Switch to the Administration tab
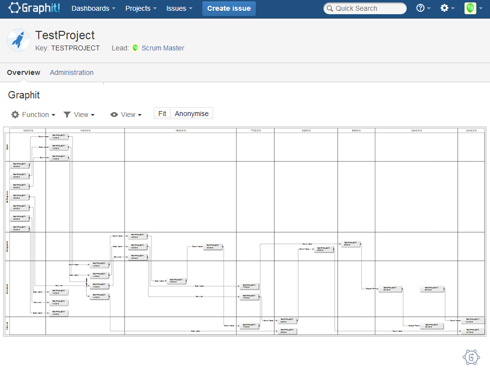This screenshot has height=372, width=490. click(x=72, y=72)
